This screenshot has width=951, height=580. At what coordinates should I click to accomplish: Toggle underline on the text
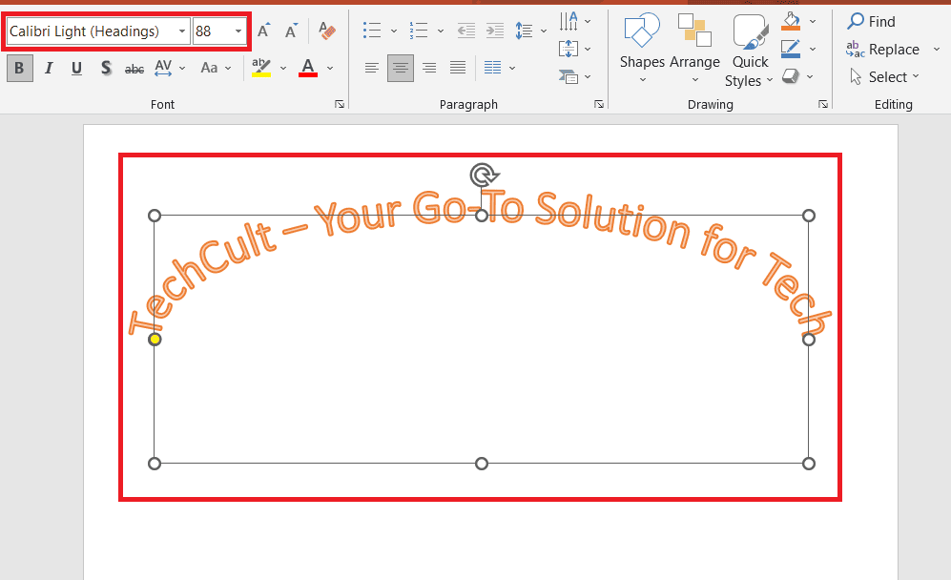(76, 68)
